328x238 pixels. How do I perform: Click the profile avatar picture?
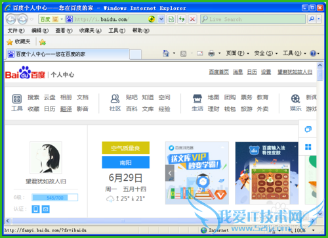pos(46,158)
